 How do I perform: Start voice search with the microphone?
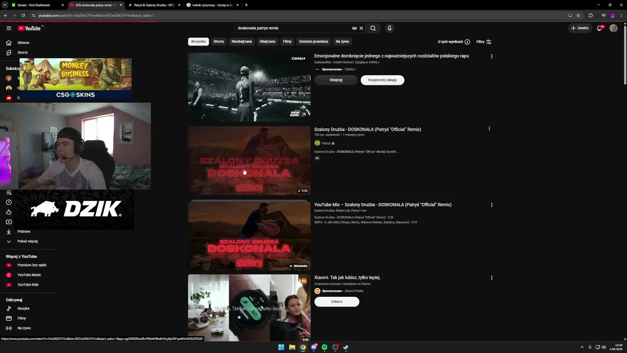coord(389,28)
